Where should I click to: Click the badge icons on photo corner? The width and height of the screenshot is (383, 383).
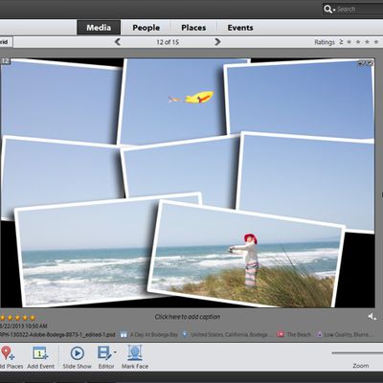click(366, 63)
